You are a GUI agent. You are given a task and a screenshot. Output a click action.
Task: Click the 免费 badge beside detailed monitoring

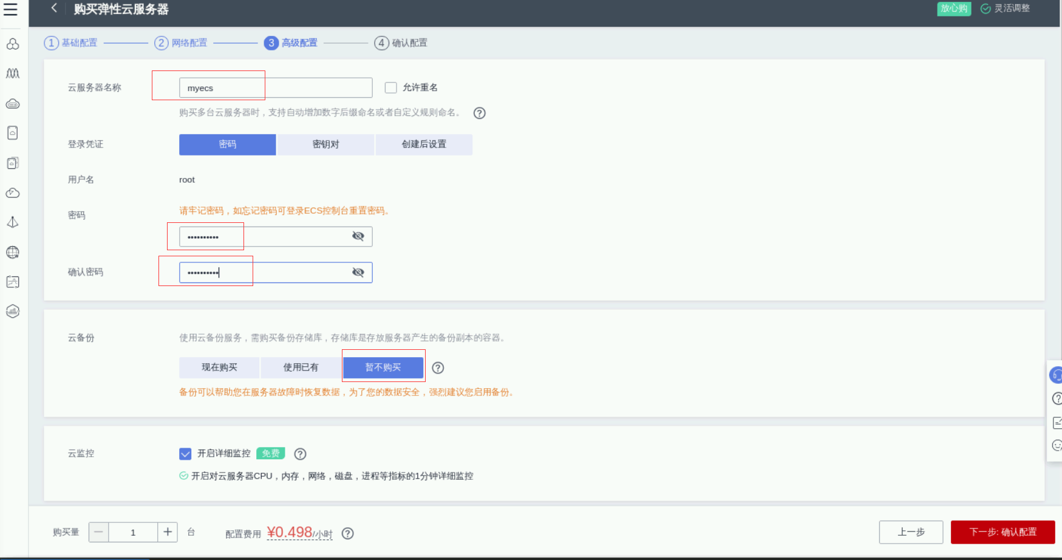coord(271,453)
